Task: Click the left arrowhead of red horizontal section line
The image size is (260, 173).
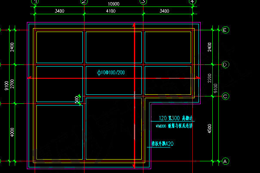Action: 29,77
